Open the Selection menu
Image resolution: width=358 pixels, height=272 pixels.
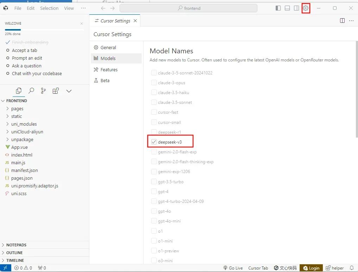[49, 8]
